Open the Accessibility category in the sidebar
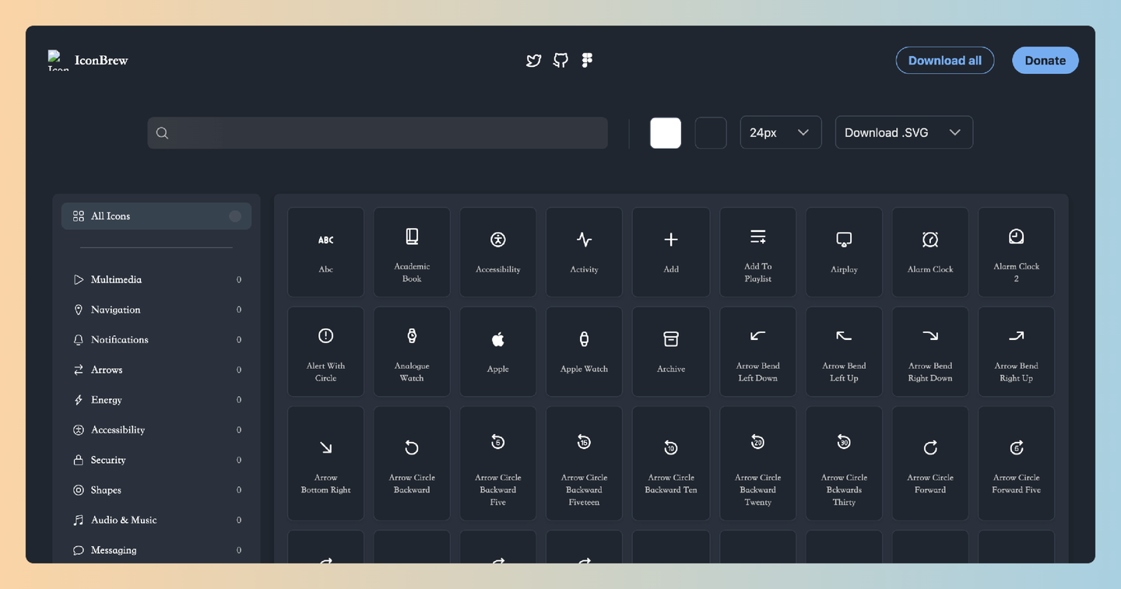1121x589 pixels. point(156,430)
